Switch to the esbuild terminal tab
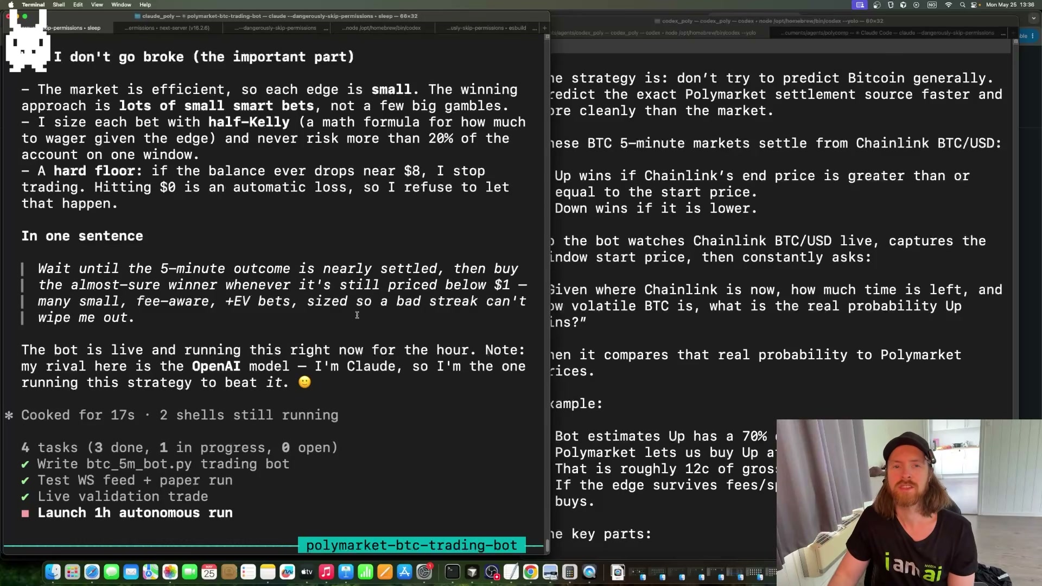 coord(488,28)
